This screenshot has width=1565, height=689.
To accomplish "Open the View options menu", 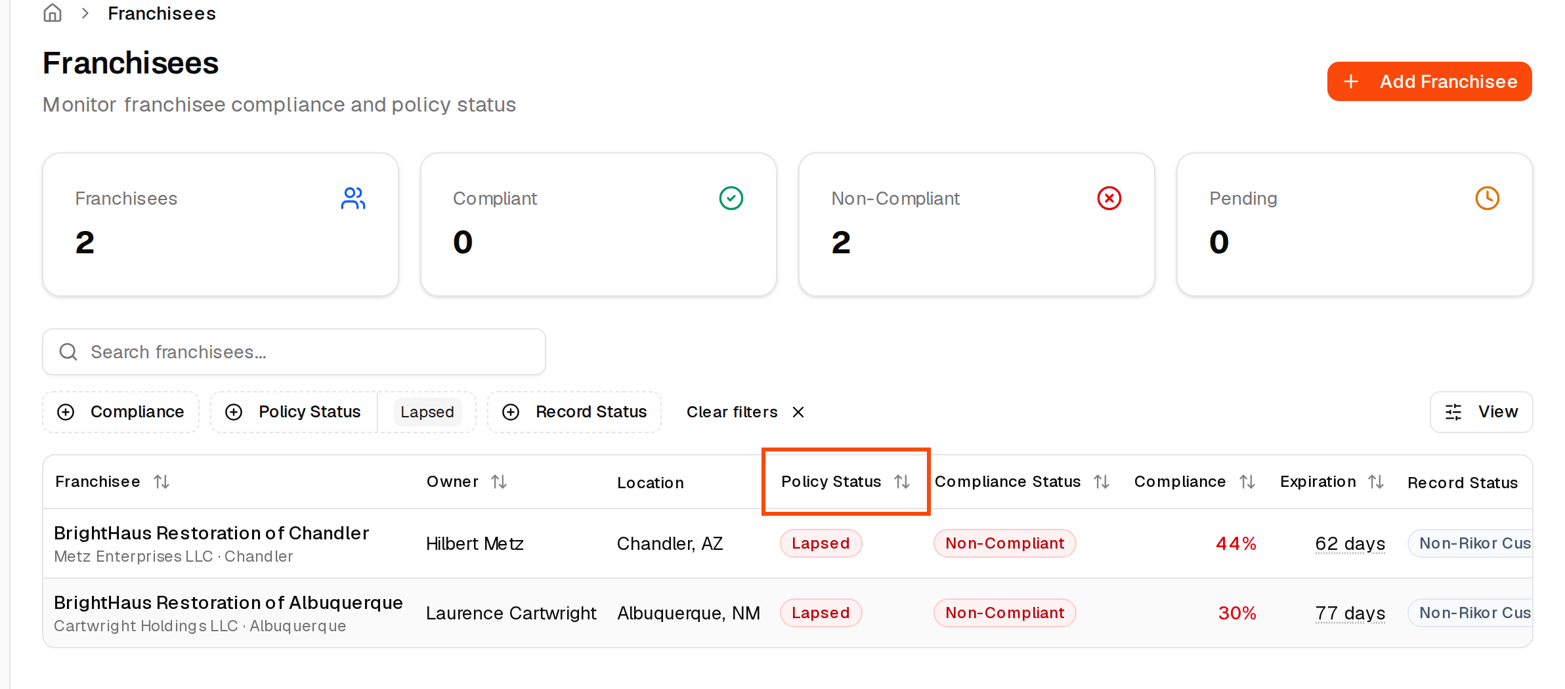I will tap(1481, 412).
